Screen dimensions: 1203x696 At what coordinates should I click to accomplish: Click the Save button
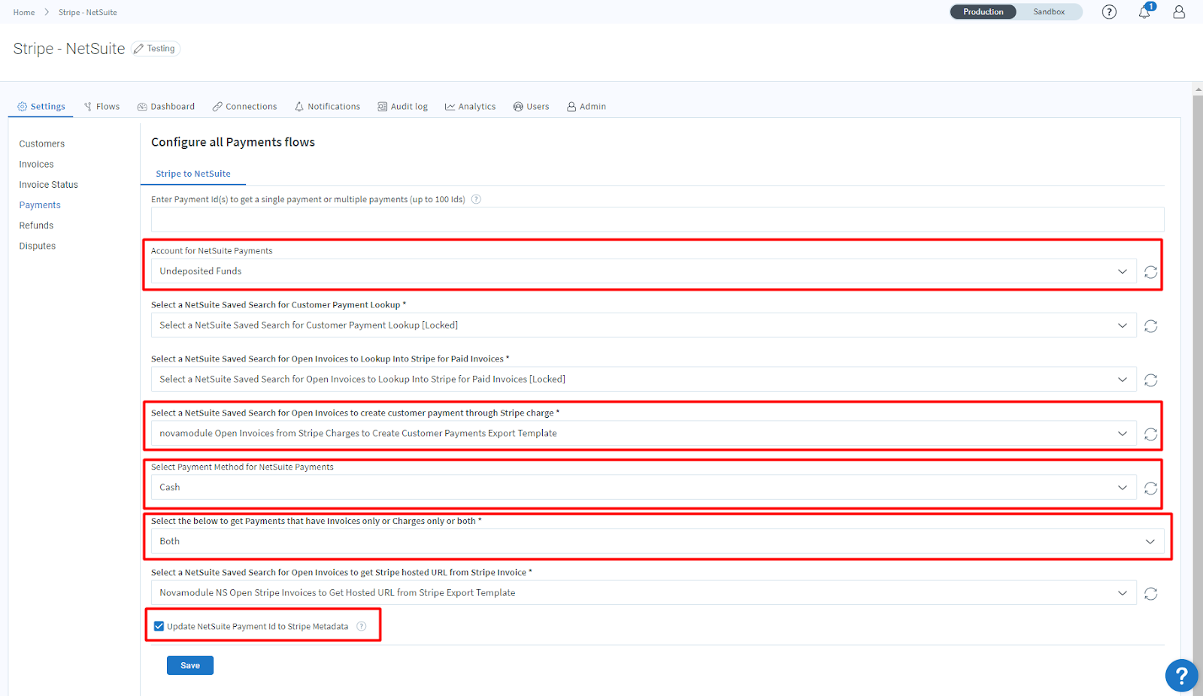(x=190, y=666)
